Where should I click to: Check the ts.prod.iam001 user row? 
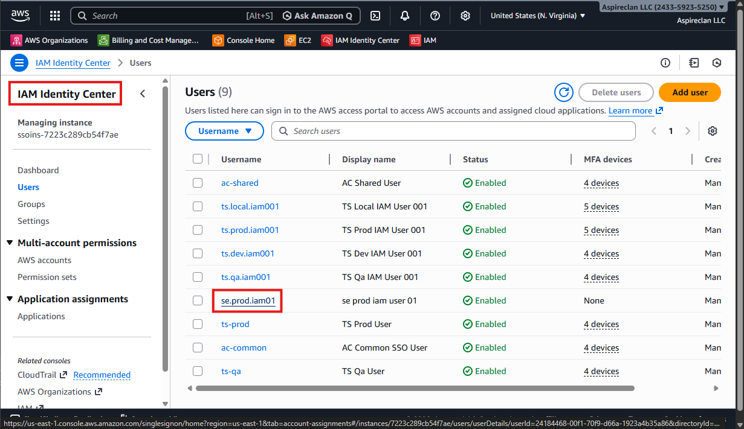198,230
